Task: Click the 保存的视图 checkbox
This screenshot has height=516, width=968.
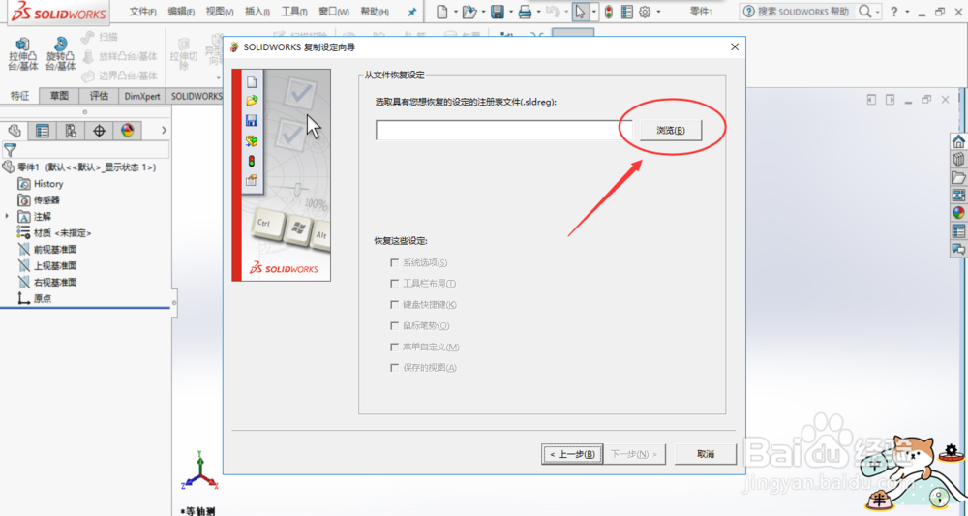Action: tap(395, 367)
